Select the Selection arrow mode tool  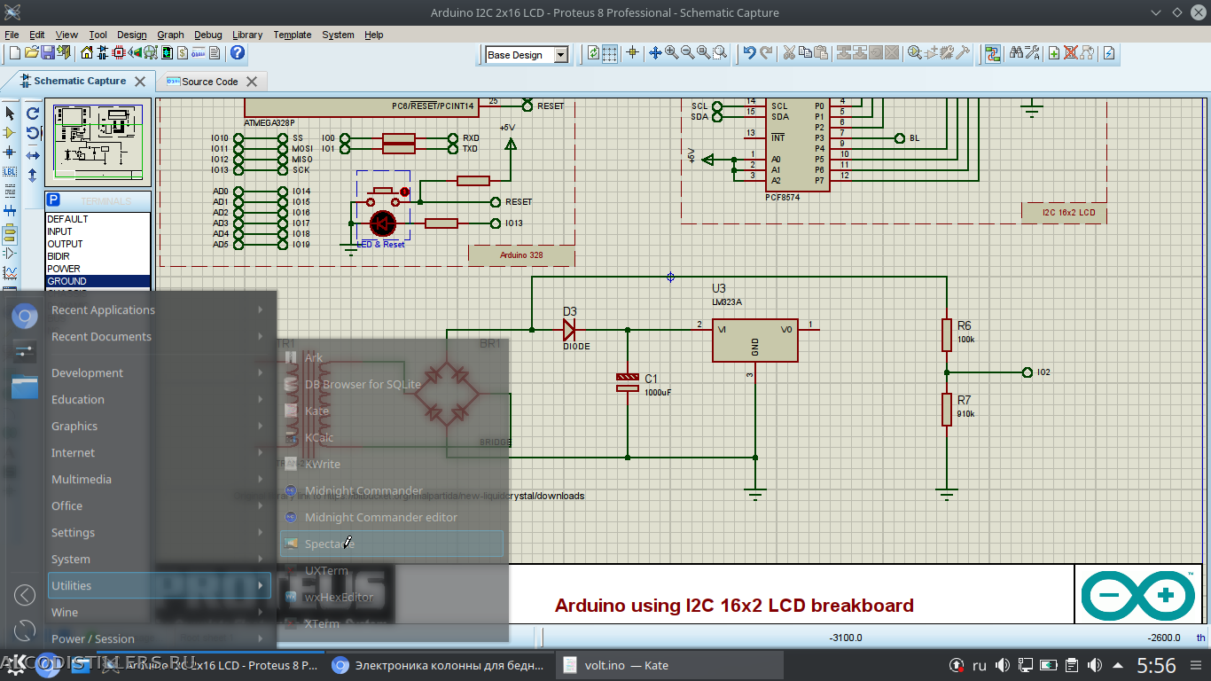tap(11, 113)
